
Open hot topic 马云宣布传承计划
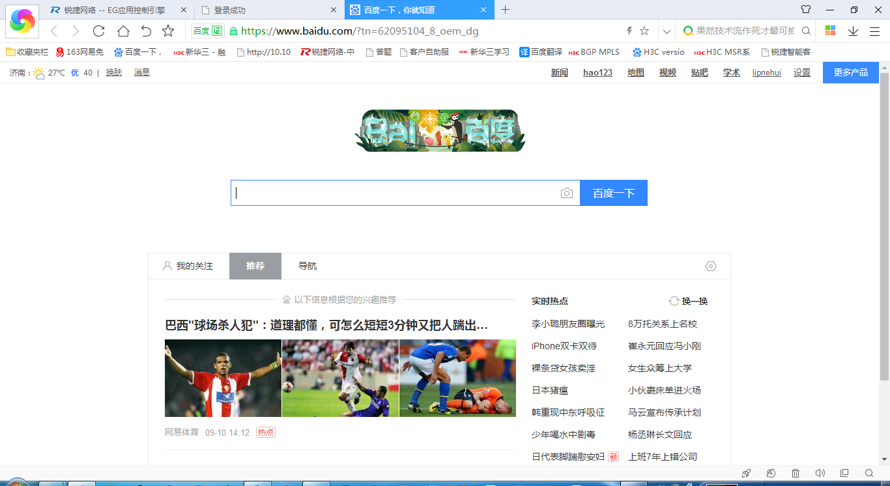(665, 412)
